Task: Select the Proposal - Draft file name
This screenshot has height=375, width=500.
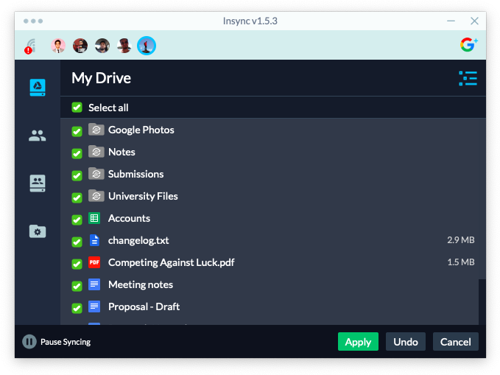Action: tap(144, 306)
